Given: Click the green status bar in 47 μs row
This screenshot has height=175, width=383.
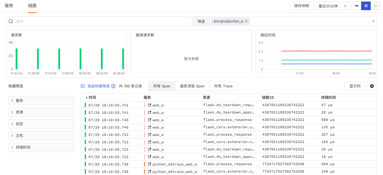Looking at the screenshot, I should pyautogui.click(x=85, y=105).
